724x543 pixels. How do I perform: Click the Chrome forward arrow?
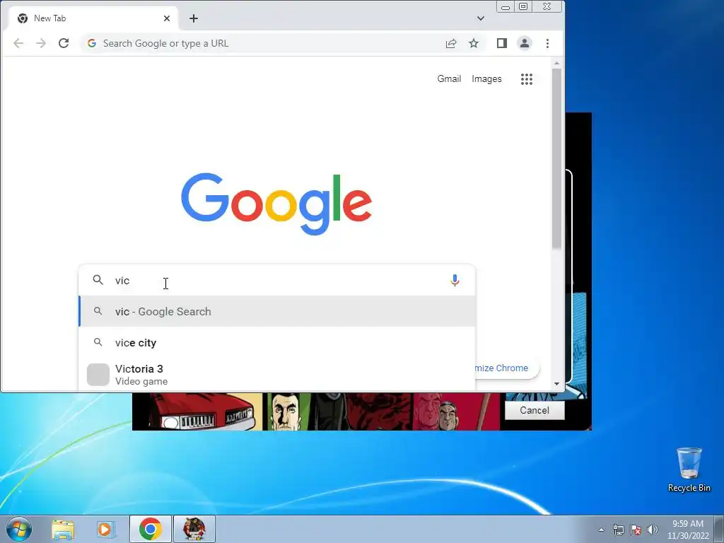click(41, 43)
